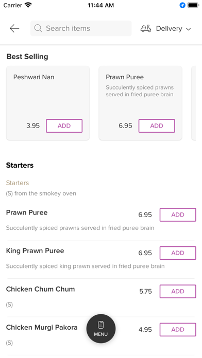
Task: Open the Chicken Chum Chum item
Action: pos(40,289)
